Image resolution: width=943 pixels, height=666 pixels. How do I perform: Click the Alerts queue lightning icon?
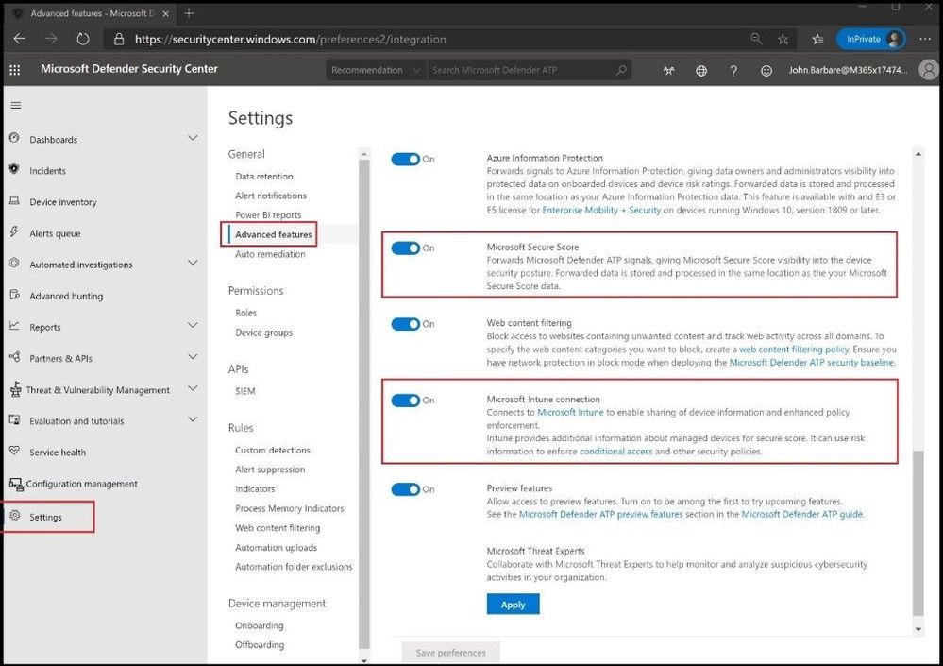coord(14,231)
